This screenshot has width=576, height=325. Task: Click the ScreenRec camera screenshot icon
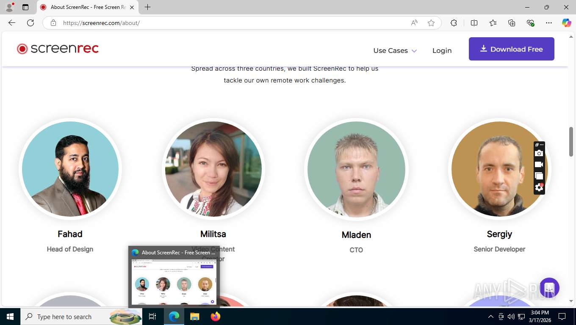click(539, 153)
